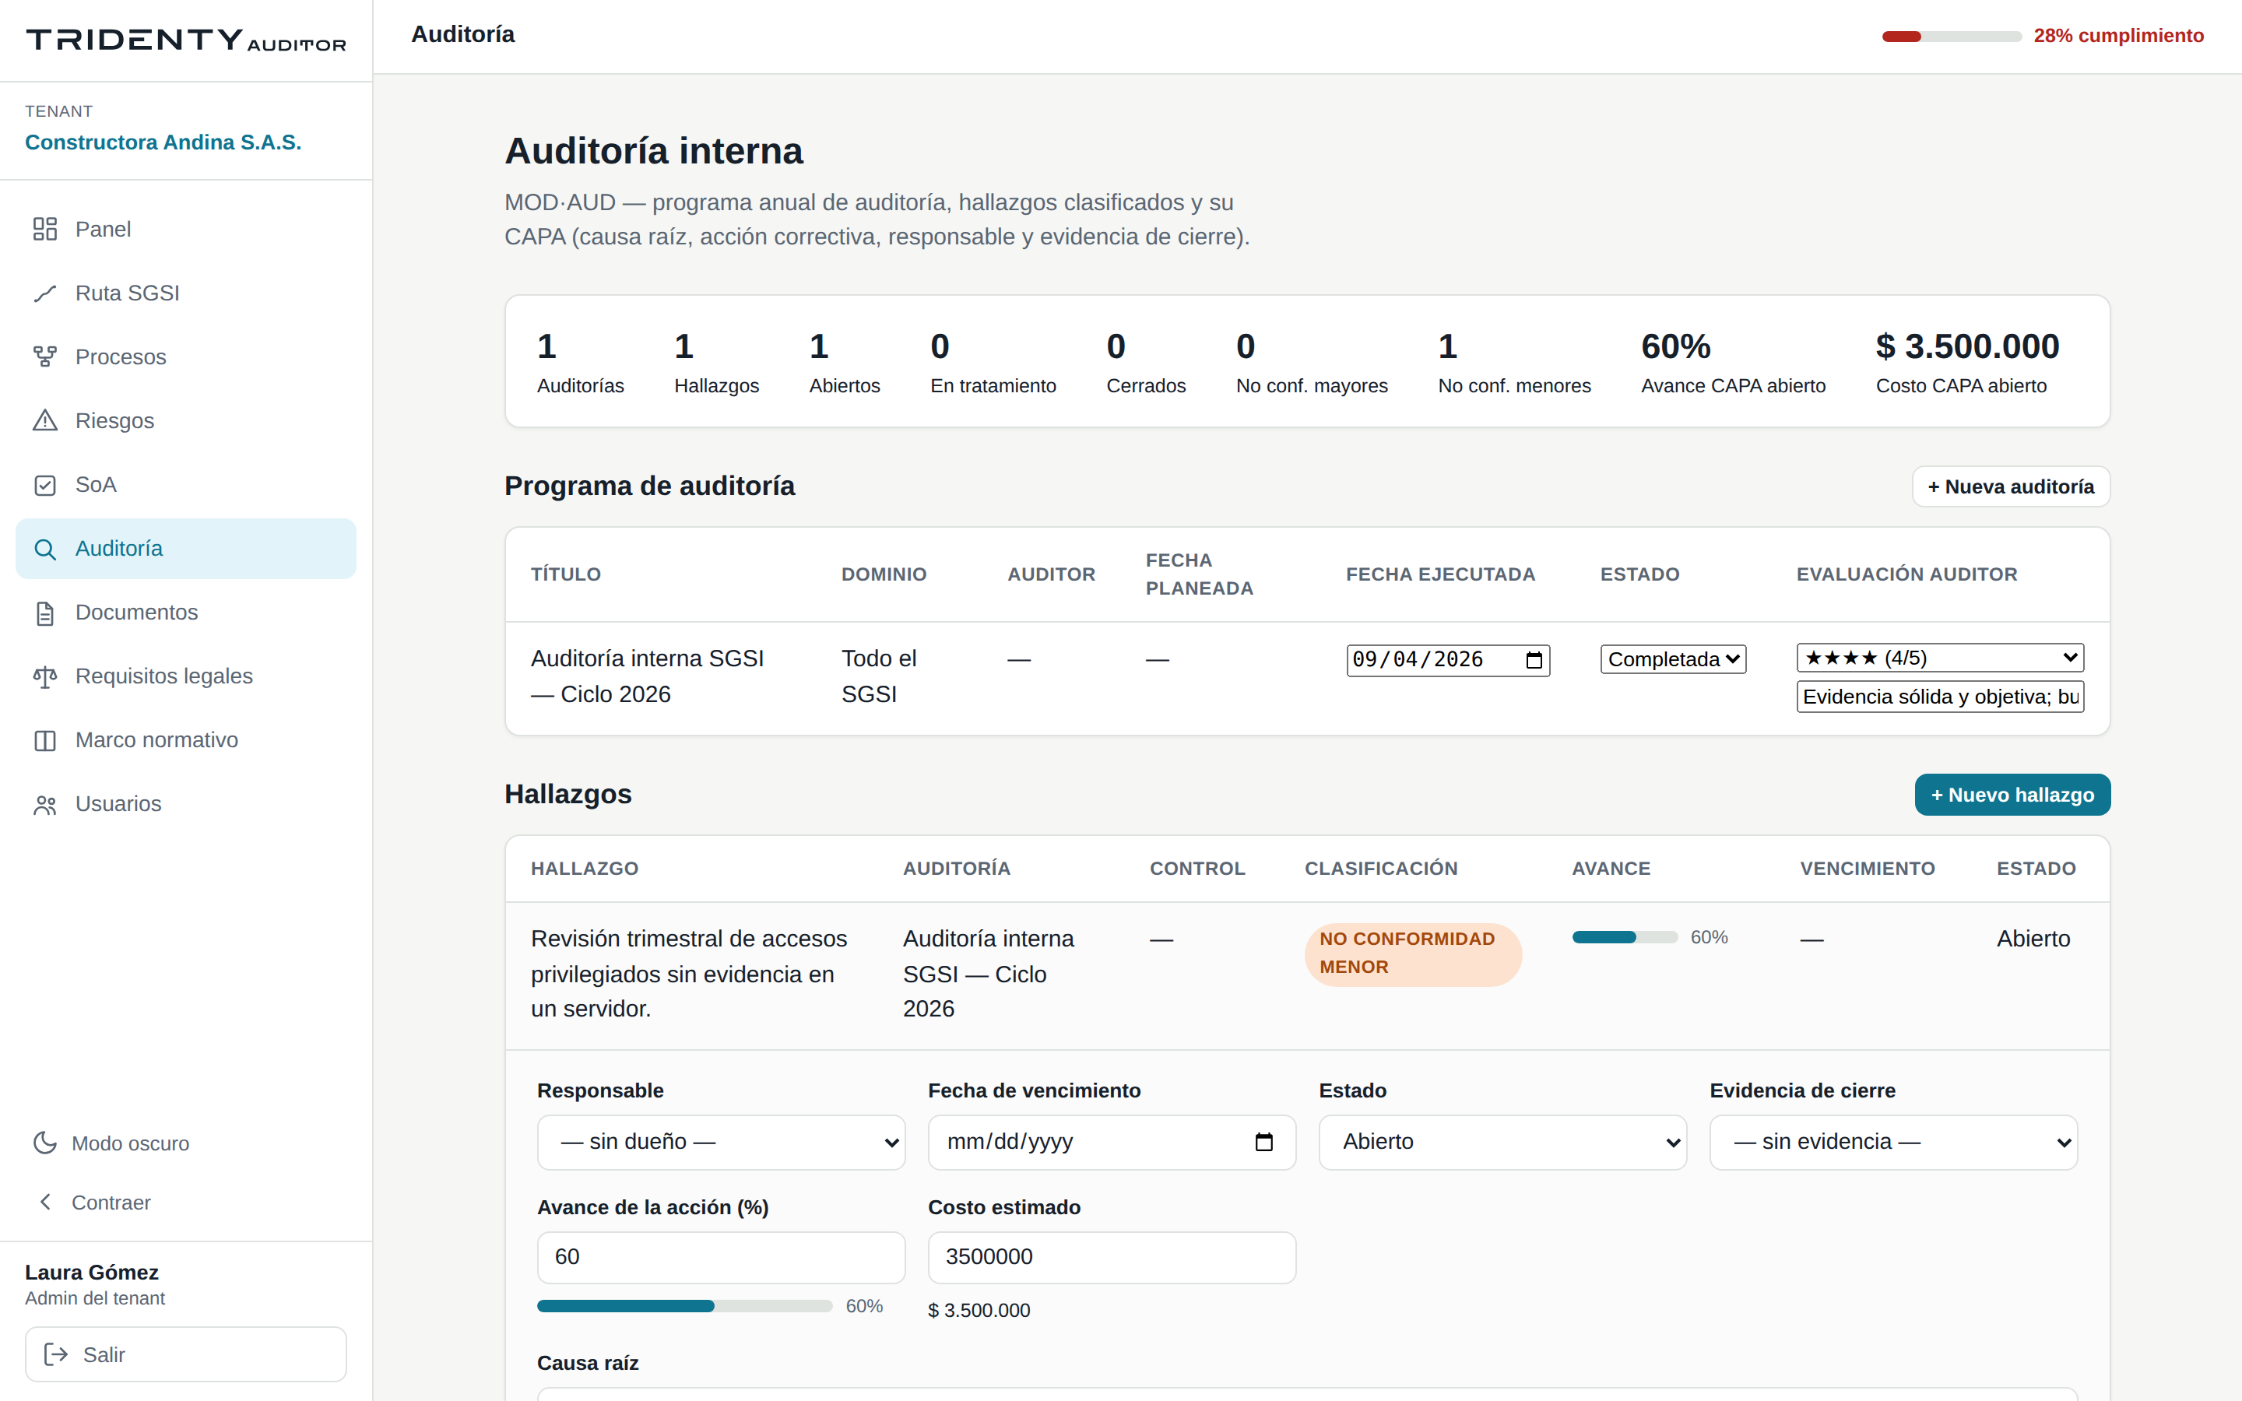
Task: Click the Avance de la acción progress bar
Action: pos(684,1305)
